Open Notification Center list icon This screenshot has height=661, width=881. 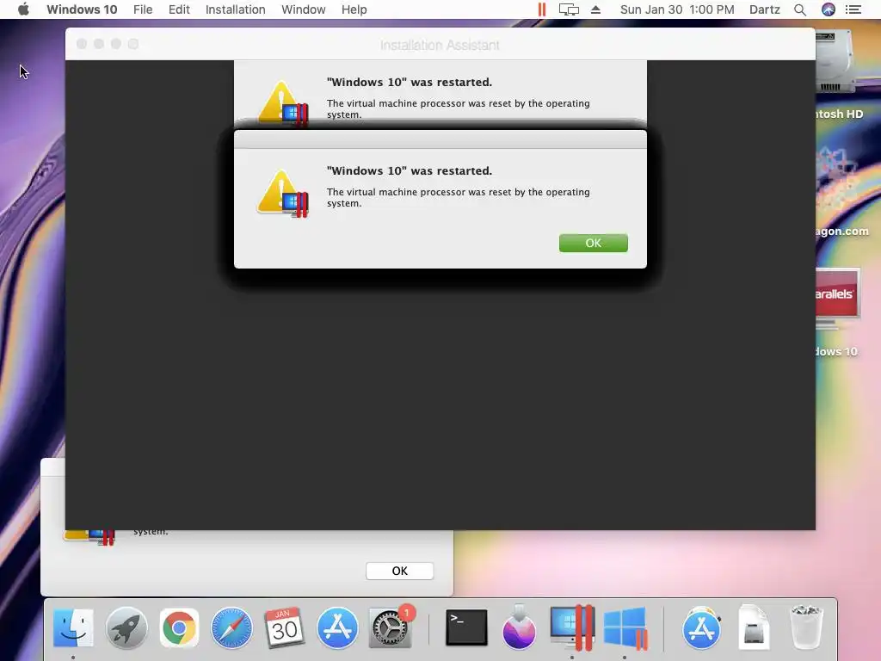(x=853, y=9)
